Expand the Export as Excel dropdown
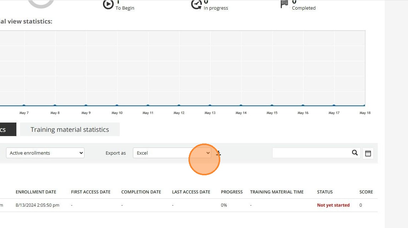 click(x=172, y=153)
